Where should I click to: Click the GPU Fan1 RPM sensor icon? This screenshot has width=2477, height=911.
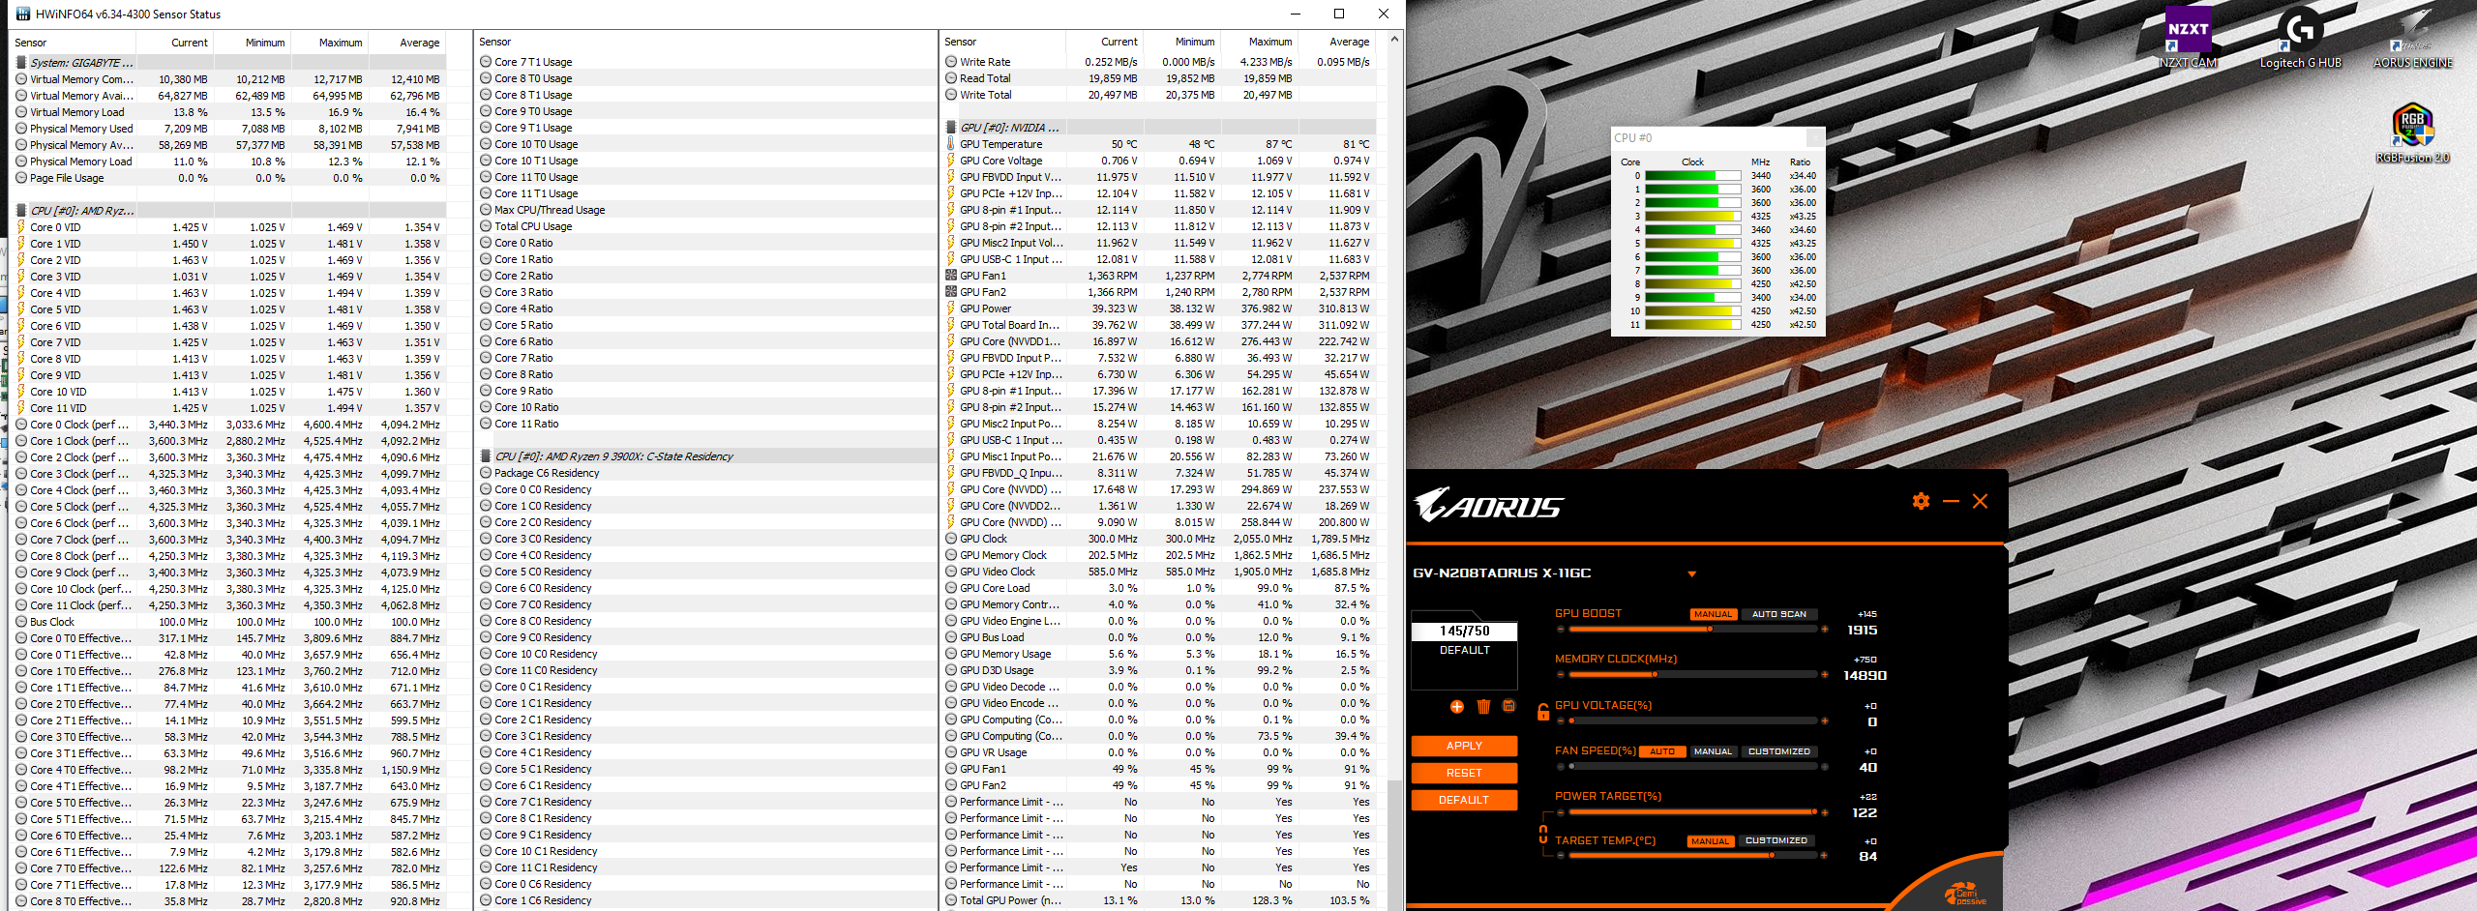[950, 276]
